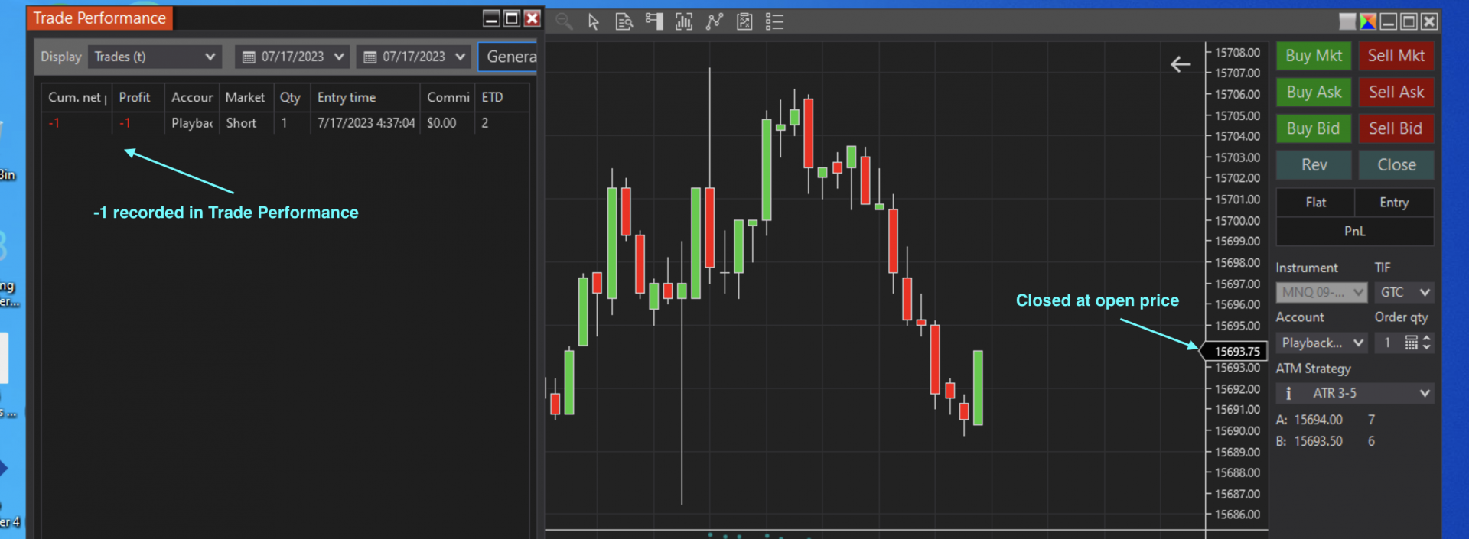Click calendar icon of end date field
The image size is (1469, 539).
click(370, 57)
